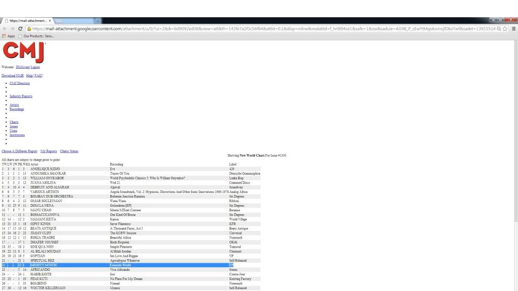This screenshot has width=518, height=291.
Task: Click artist BEATS ANTIQUE
Action: pos(44,229)
